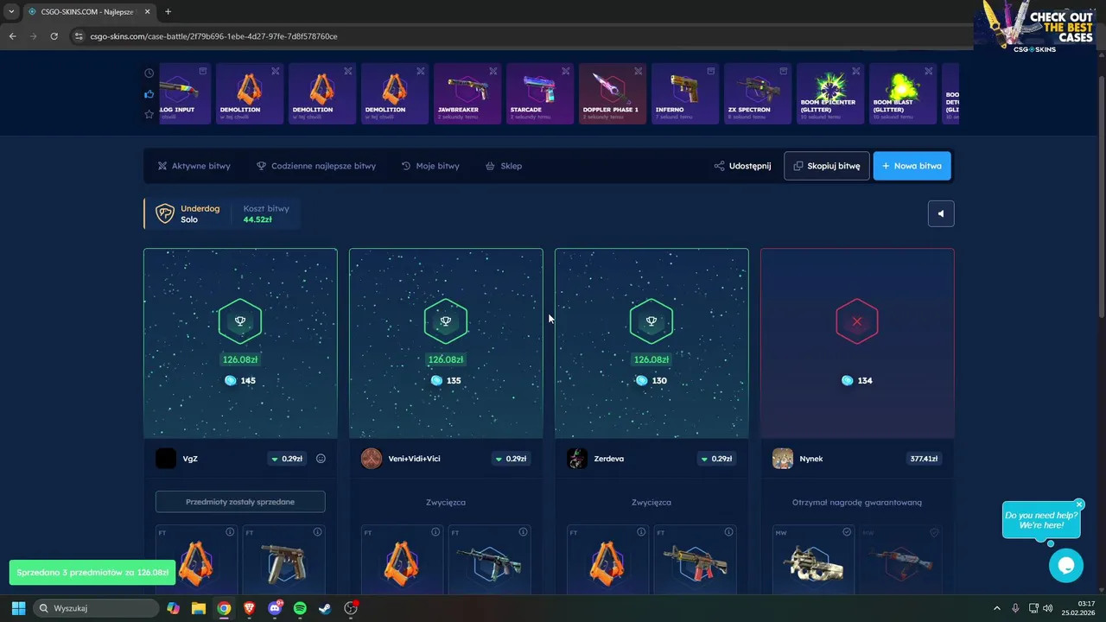Click the Windows taskbar search box
The image size is (1106, 622).
(95, 608)
